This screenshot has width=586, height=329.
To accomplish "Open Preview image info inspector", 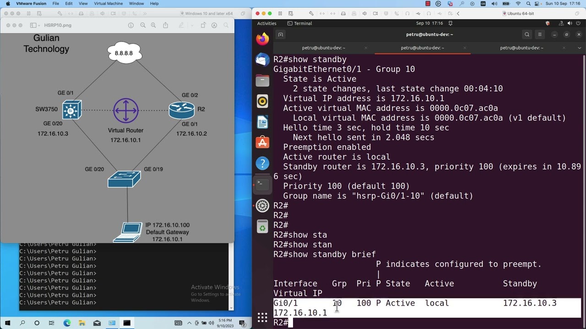I will [x=131, y=25].
